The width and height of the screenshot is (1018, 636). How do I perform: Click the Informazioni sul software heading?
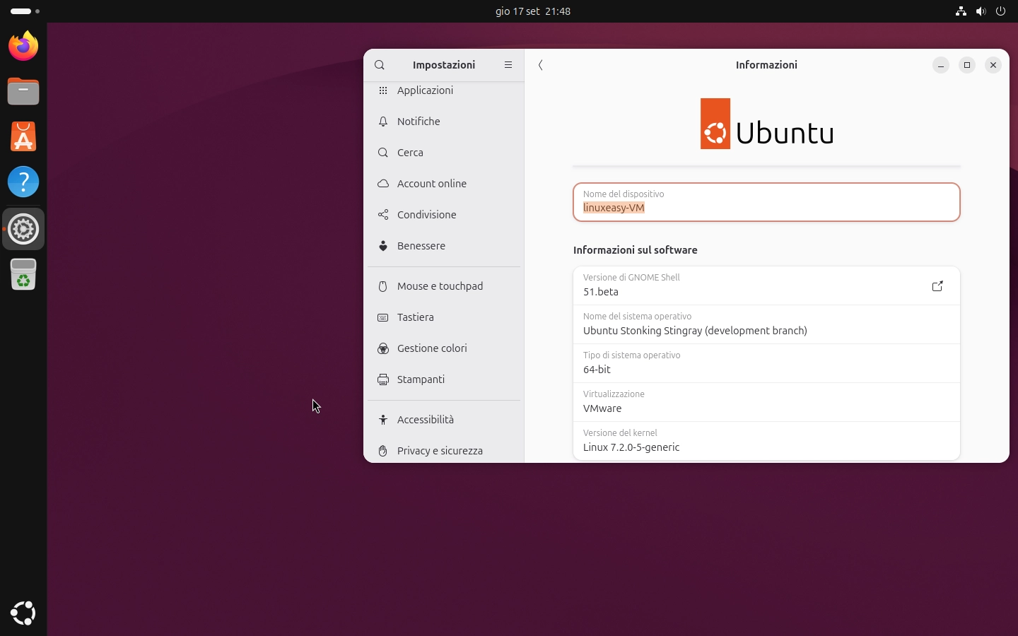point(635,250)
